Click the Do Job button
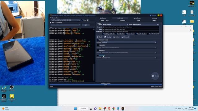198x111 pixels. tap(155, 76)
